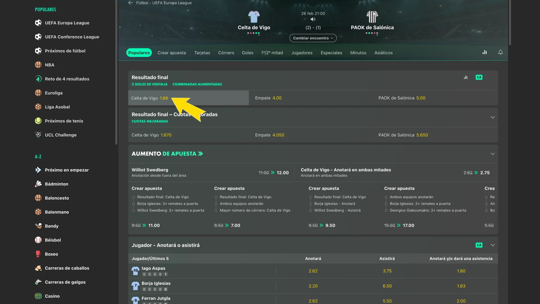Switch to the Córners tab
Viewport: 540px width, 304px height.
226,53
